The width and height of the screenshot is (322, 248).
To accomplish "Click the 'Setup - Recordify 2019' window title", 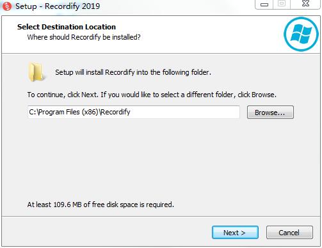I will 58,6.
